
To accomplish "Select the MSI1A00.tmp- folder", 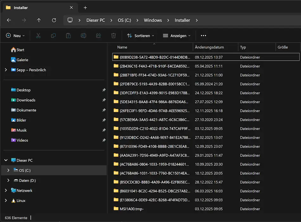I will tap(132, 209).
